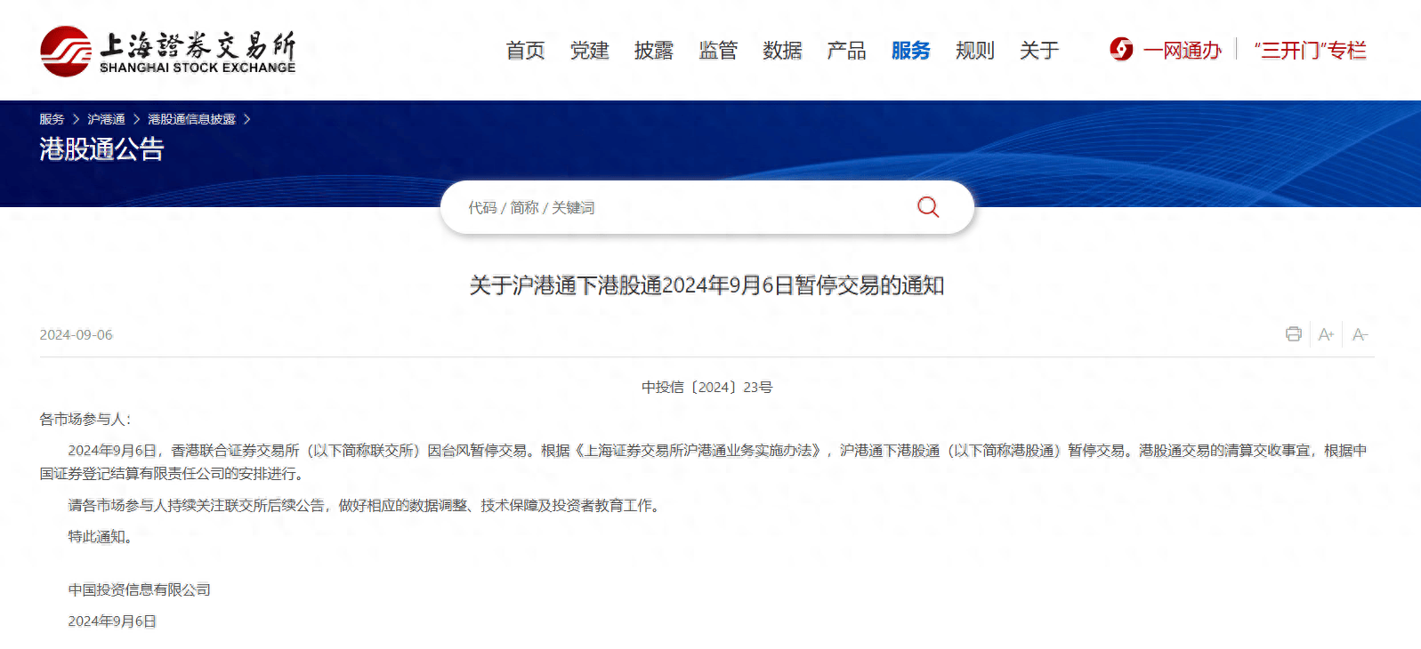Image resolution: width=1421 pixels, height=649 pixels.
Task: Click the 港股通公告 page heading
Action: tap(101, 149)
